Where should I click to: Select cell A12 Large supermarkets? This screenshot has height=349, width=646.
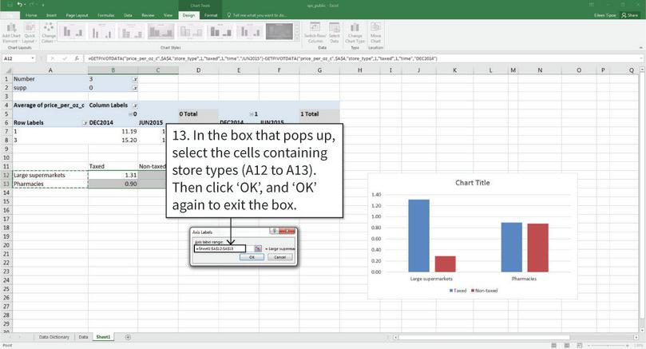(50, 175)
